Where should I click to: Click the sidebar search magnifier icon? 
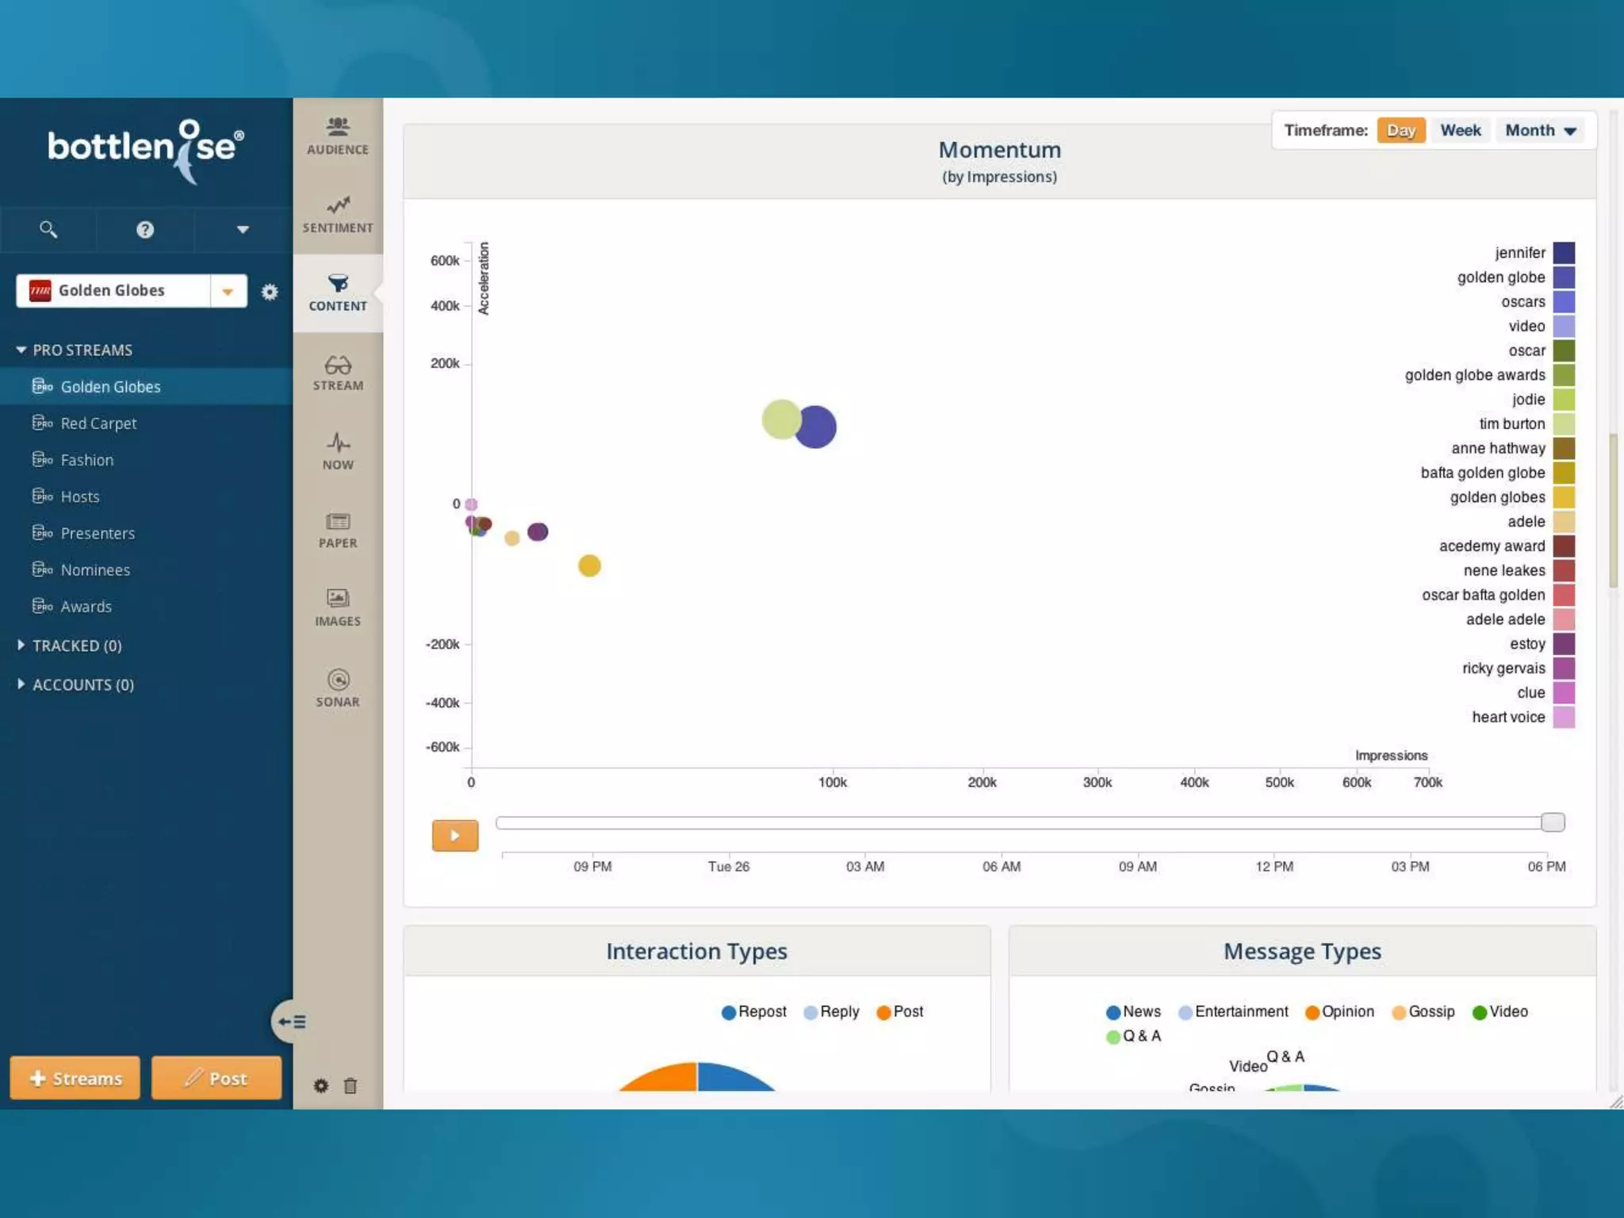point(48,230)
